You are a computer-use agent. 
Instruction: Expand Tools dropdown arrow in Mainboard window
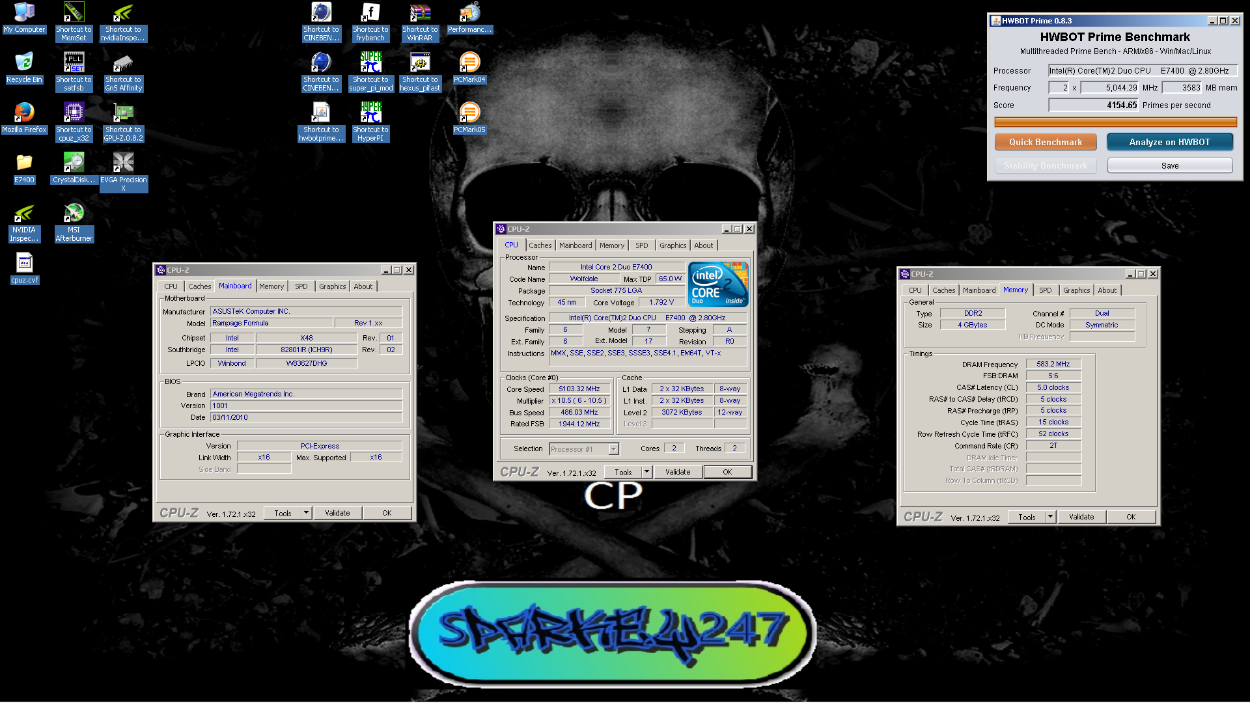pyautogui.click(x=306, y=513)
